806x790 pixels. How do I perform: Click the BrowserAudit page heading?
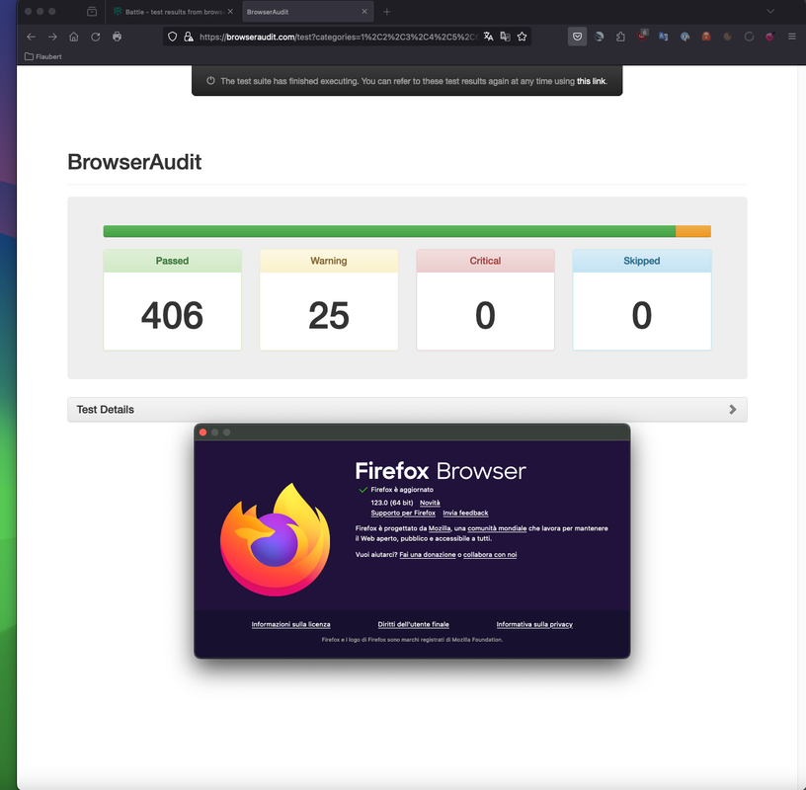(x=134, y=162)
